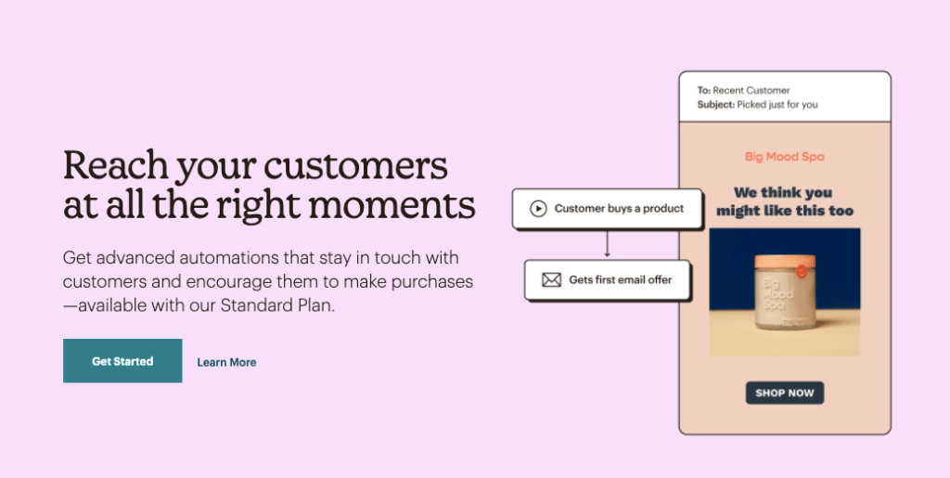Screen dimensions: 950x478
Task: Click the email header white panel
Action: pos(785,97)
